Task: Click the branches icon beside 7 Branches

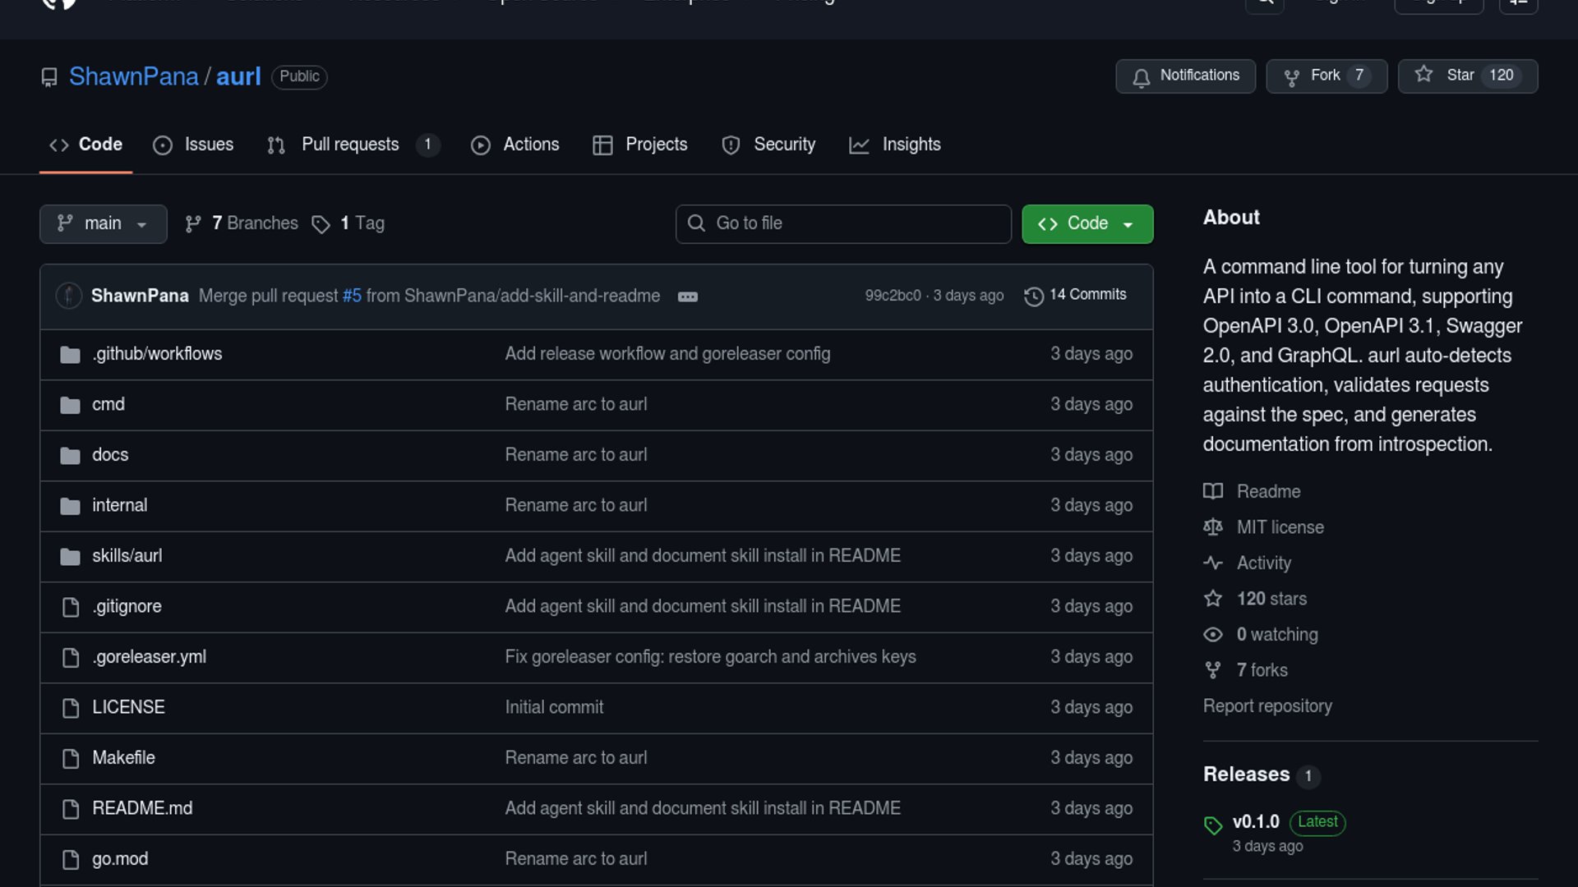Action: pyautogui.click(x=193, y=224)
